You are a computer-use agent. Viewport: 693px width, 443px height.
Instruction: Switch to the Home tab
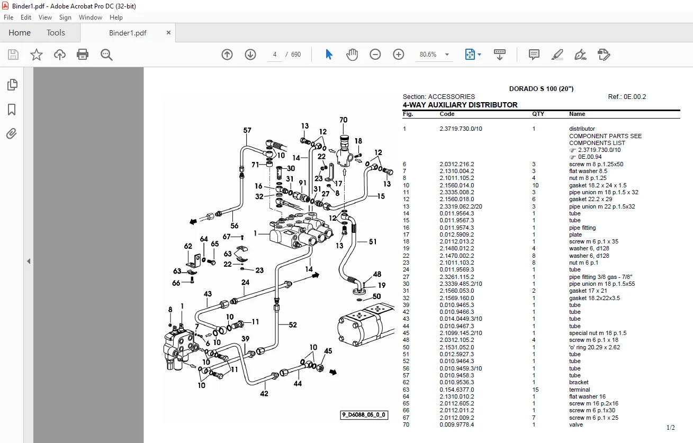click(20, 33)
